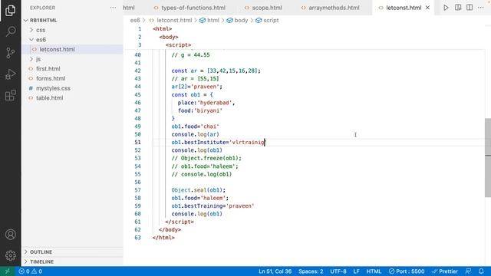Open notifications bell in status bar
This screenshot has height=276, width=491.
481,271
